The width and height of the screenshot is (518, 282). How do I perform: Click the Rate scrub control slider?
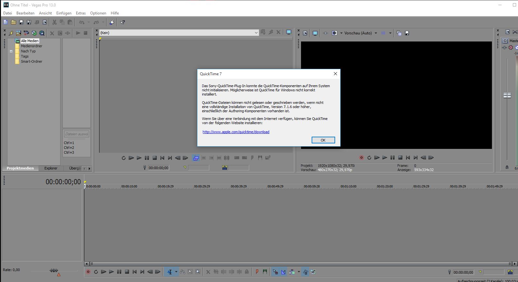(x=54, y=271)
